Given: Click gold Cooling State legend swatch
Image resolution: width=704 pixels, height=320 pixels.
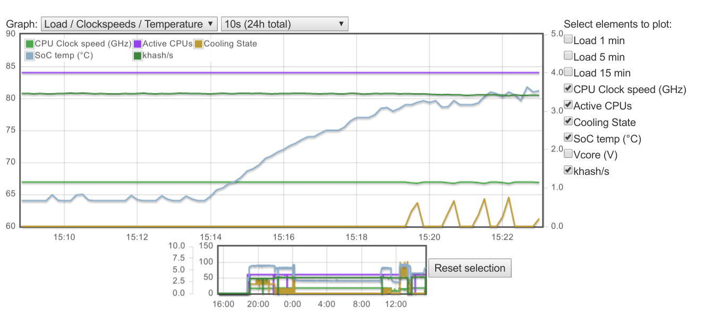Looking at the screenshot, I should (199, 44).
